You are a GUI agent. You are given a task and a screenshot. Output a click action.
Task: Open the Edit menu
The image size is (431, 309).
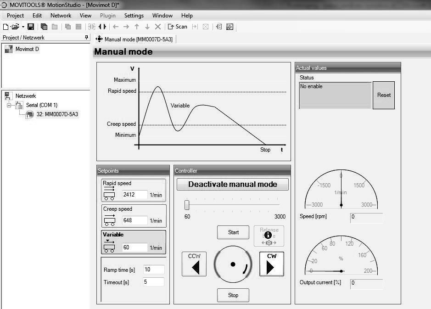37,16
